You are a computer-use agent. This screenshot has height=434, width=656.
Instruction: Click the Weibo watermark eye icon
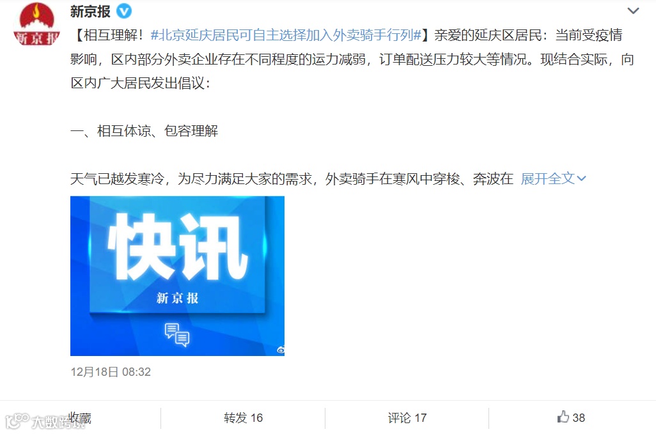click(x=281, y=350)
